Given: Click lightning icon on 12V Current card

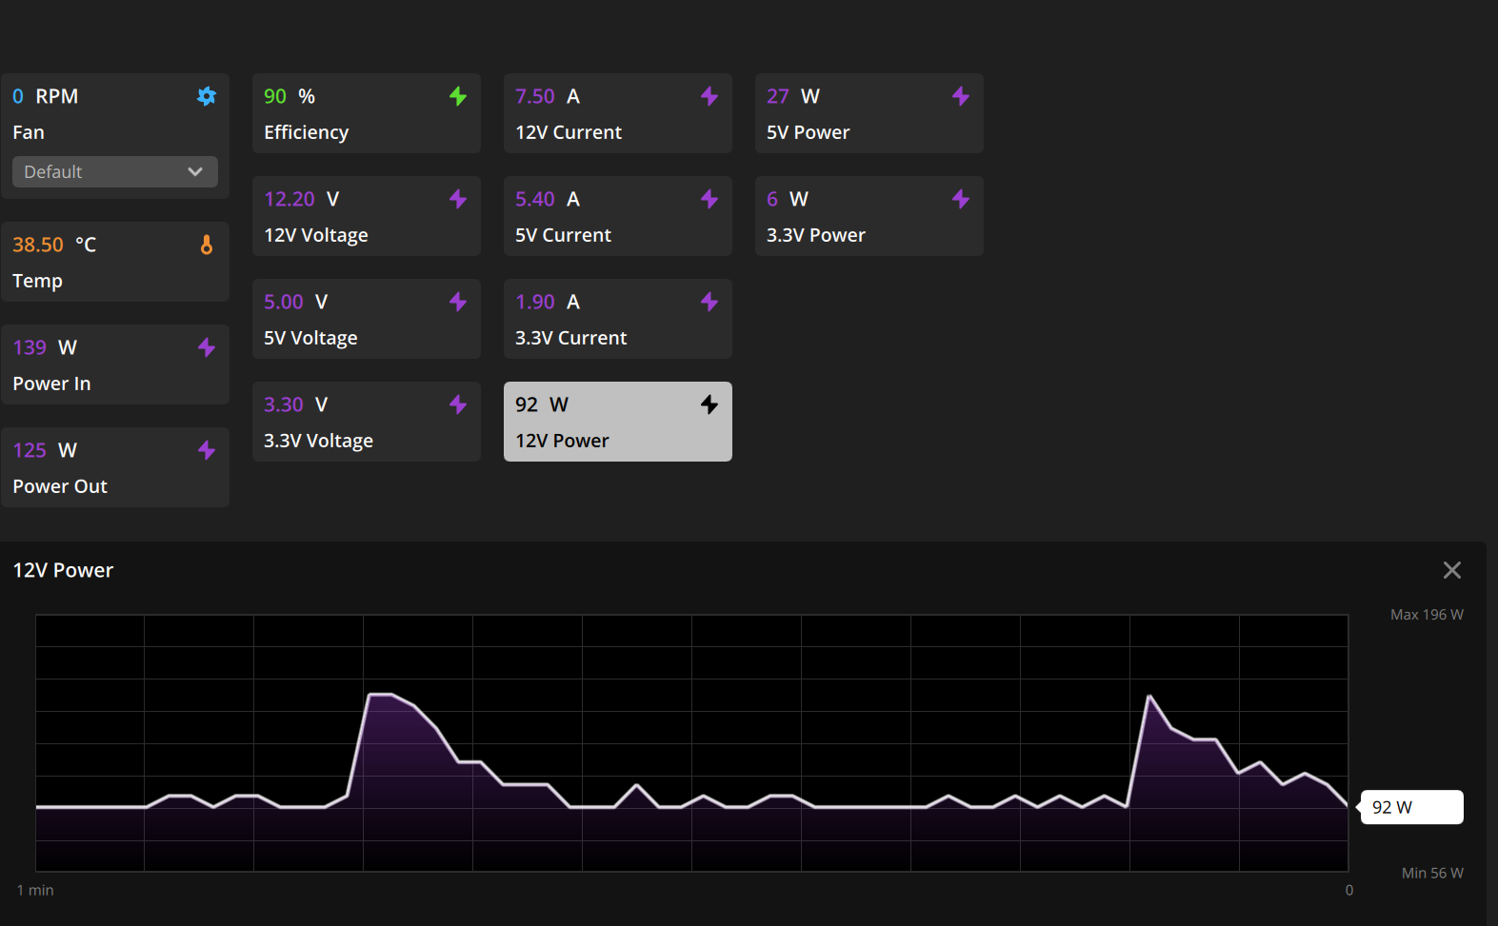Looking at the screenshot, I should pyautogui.click(x=709, y=96).
